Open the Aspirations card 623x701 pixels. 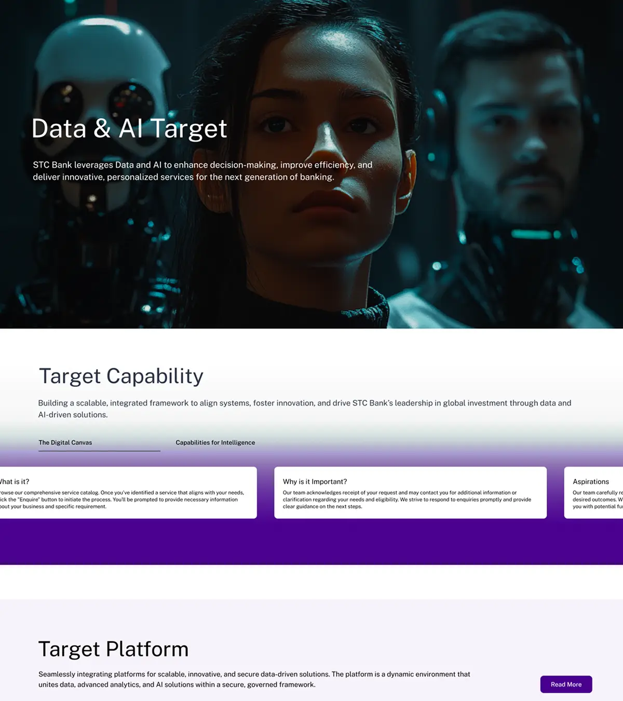(x=593, y=492)
